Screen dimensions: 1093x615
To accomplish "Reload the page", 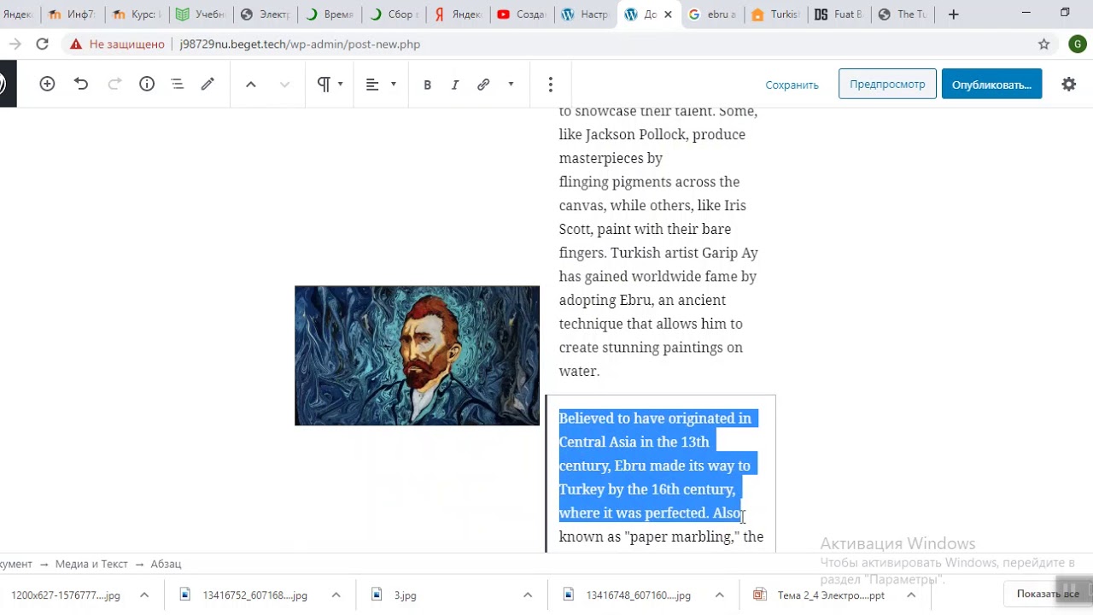I will (43, 44).
